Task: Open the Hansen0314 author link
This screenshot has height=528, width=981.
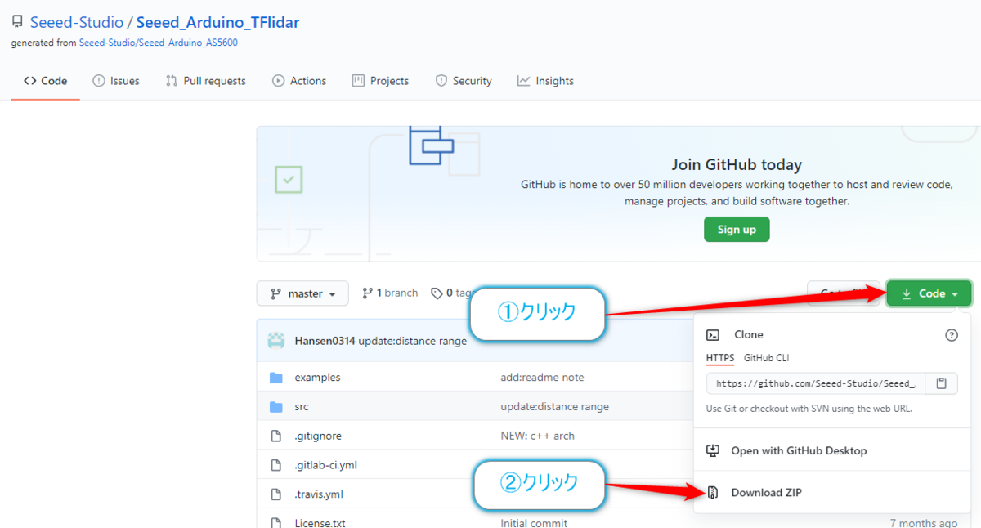Action: (325, 341)
